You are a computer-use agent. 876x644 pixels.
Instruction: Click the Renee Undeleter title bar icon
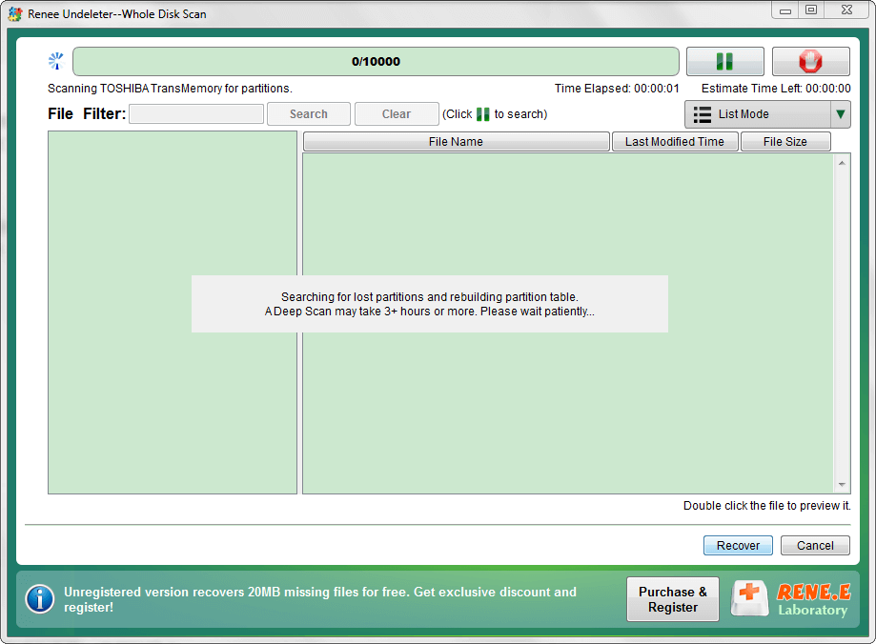(x=15, y=14)
